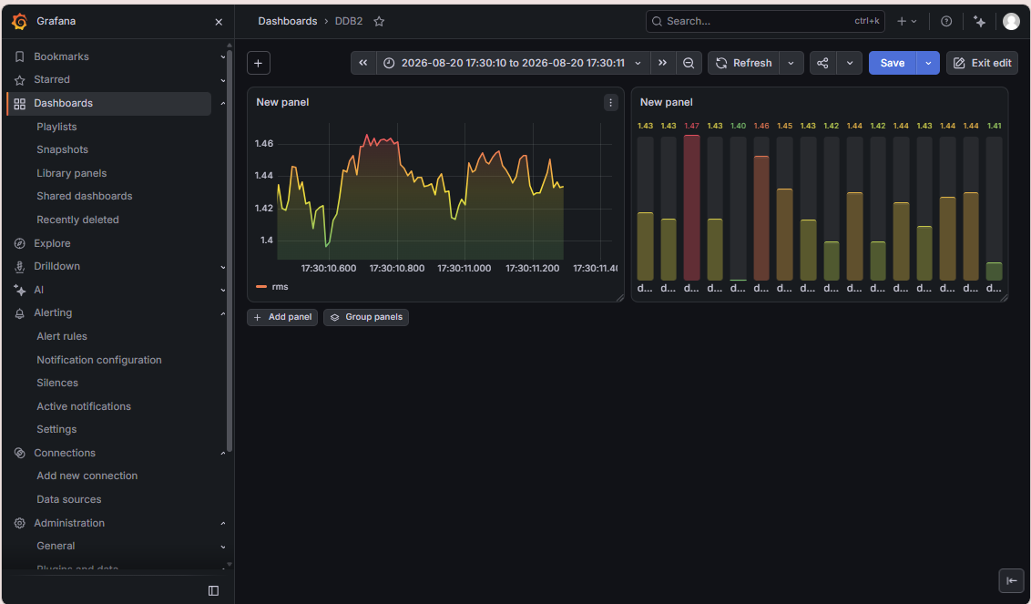The height and width of the screenshot is (604, 1031).
Task: Collapse the Administration section chevron
Action: (223, 524)
